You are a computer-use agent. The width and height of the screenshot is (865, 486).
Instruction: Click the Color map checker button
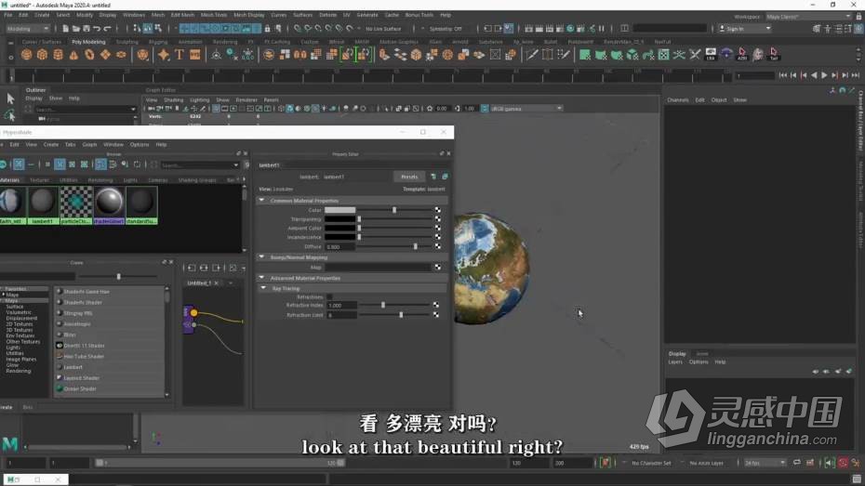[437, 210]
